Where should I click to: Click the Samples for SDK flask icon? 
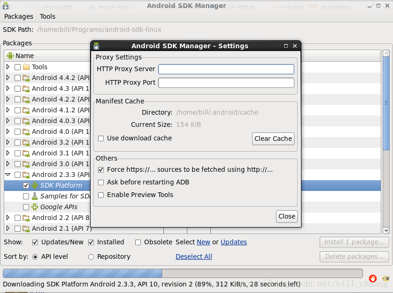35,196
